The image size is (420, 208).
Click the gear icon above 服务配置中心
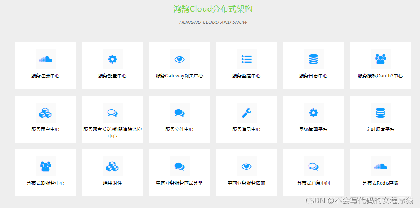click(113, 59)
